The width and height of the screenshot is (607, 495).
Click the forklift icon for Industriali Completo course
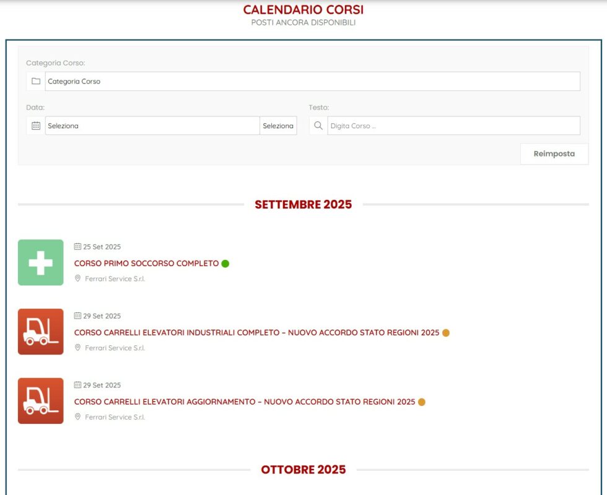40,332
